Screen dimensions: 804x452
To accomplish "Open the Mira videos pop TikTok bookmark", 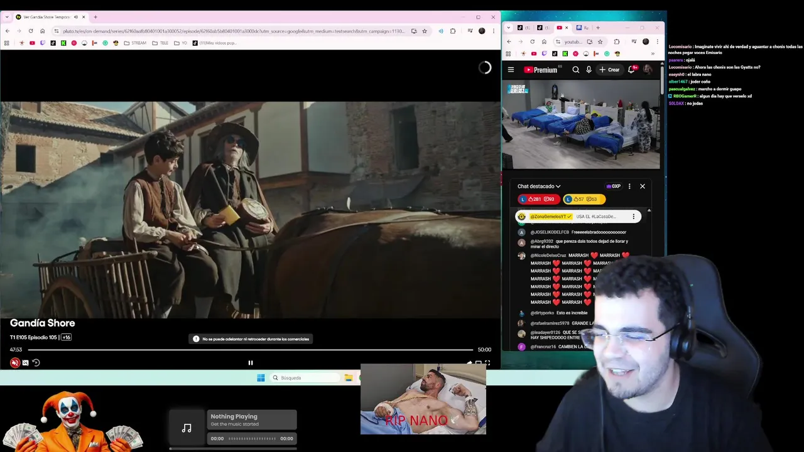I will pyautogui.click(x=214, y=43).
